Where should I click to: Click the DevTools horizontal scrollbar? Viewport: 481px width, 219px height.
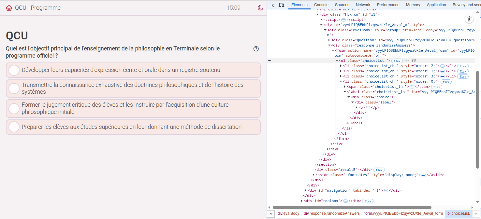tap(352, 207)
